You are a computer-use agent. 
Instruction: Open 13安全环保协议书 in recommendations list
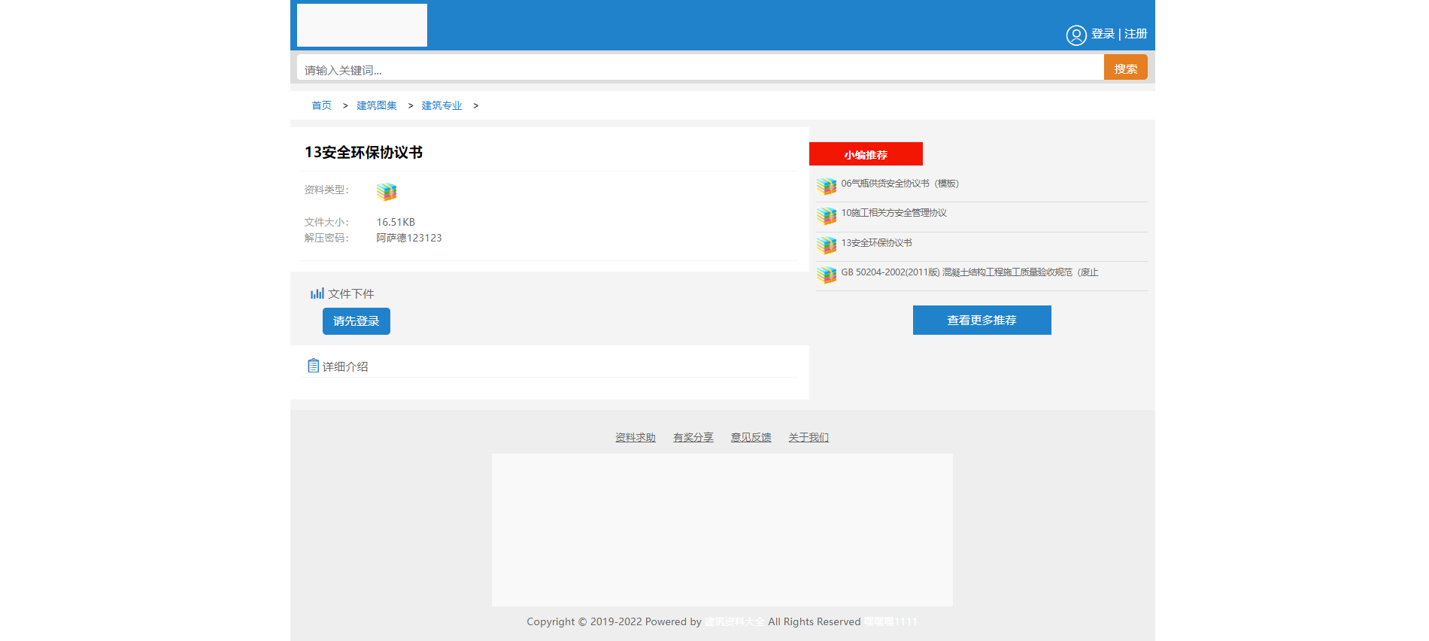click(x=877, y=243)
